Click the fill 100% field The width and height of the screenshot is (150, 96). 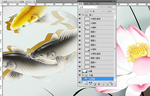pos(110,11)
